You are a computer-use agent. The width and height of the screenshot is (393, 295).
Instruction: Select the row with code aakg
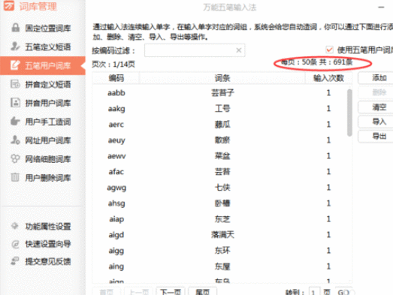(220, 109)
